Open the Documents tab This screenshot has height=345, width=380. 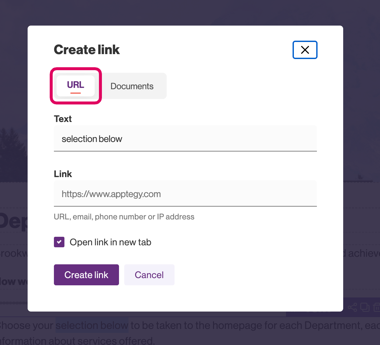click(x=132, y=86)
